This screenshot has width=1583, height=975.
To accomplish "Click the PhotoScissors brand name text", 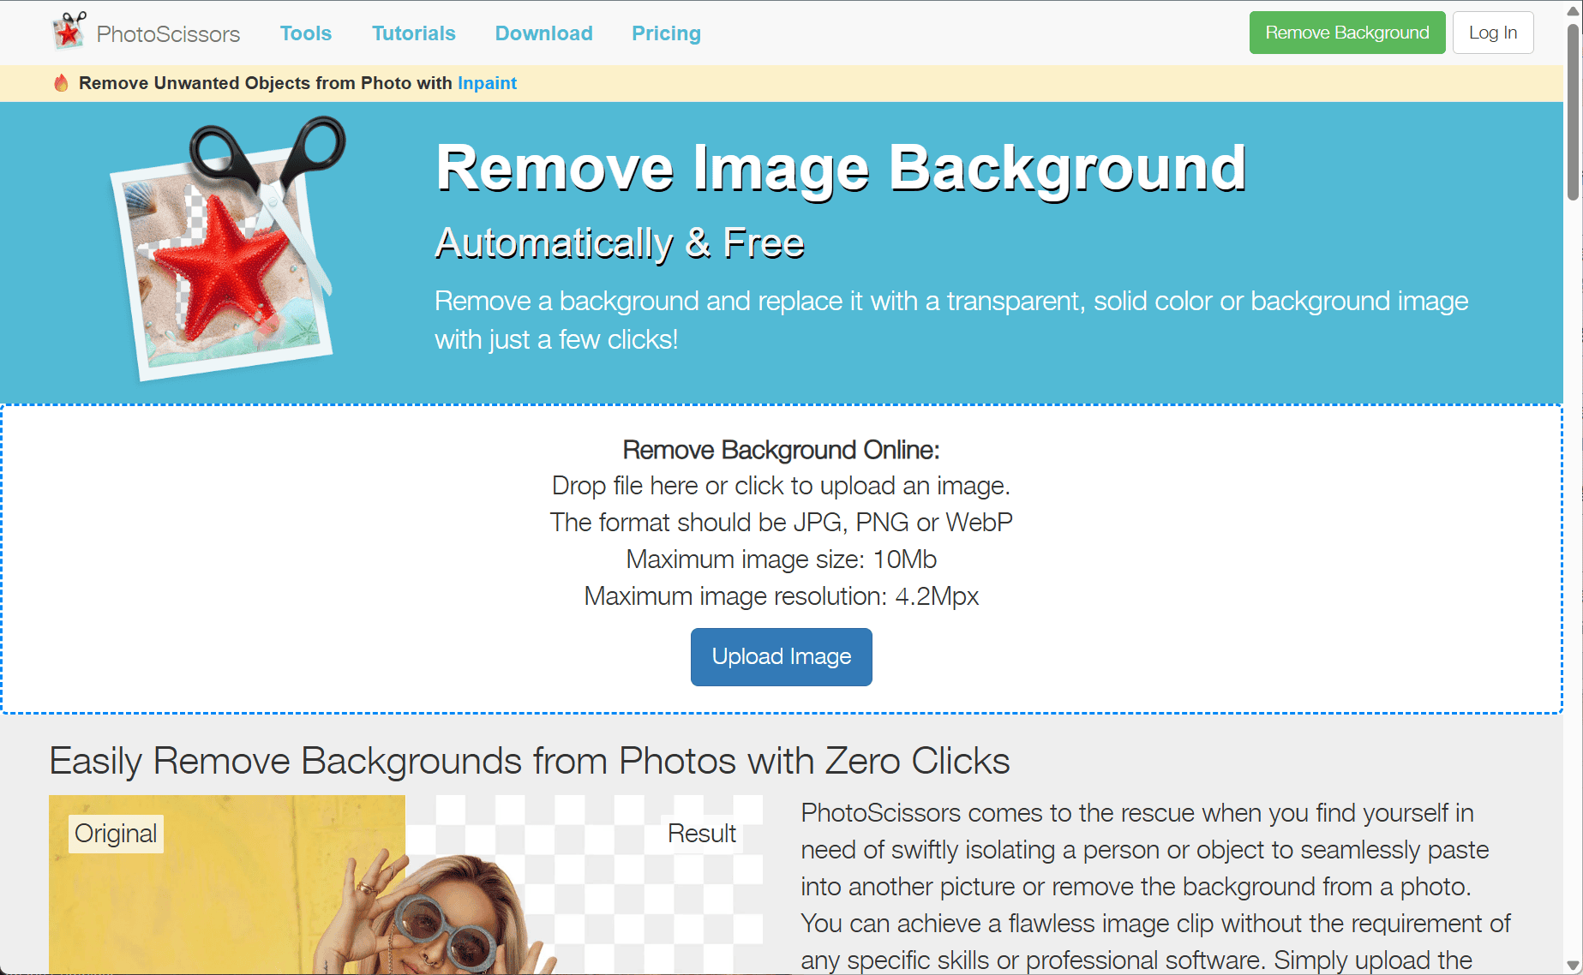I will [x=168, y=34].
